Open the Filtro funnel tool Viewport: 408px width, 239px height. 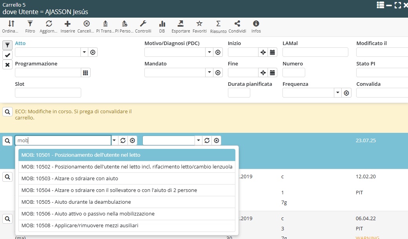coord(30,24)
